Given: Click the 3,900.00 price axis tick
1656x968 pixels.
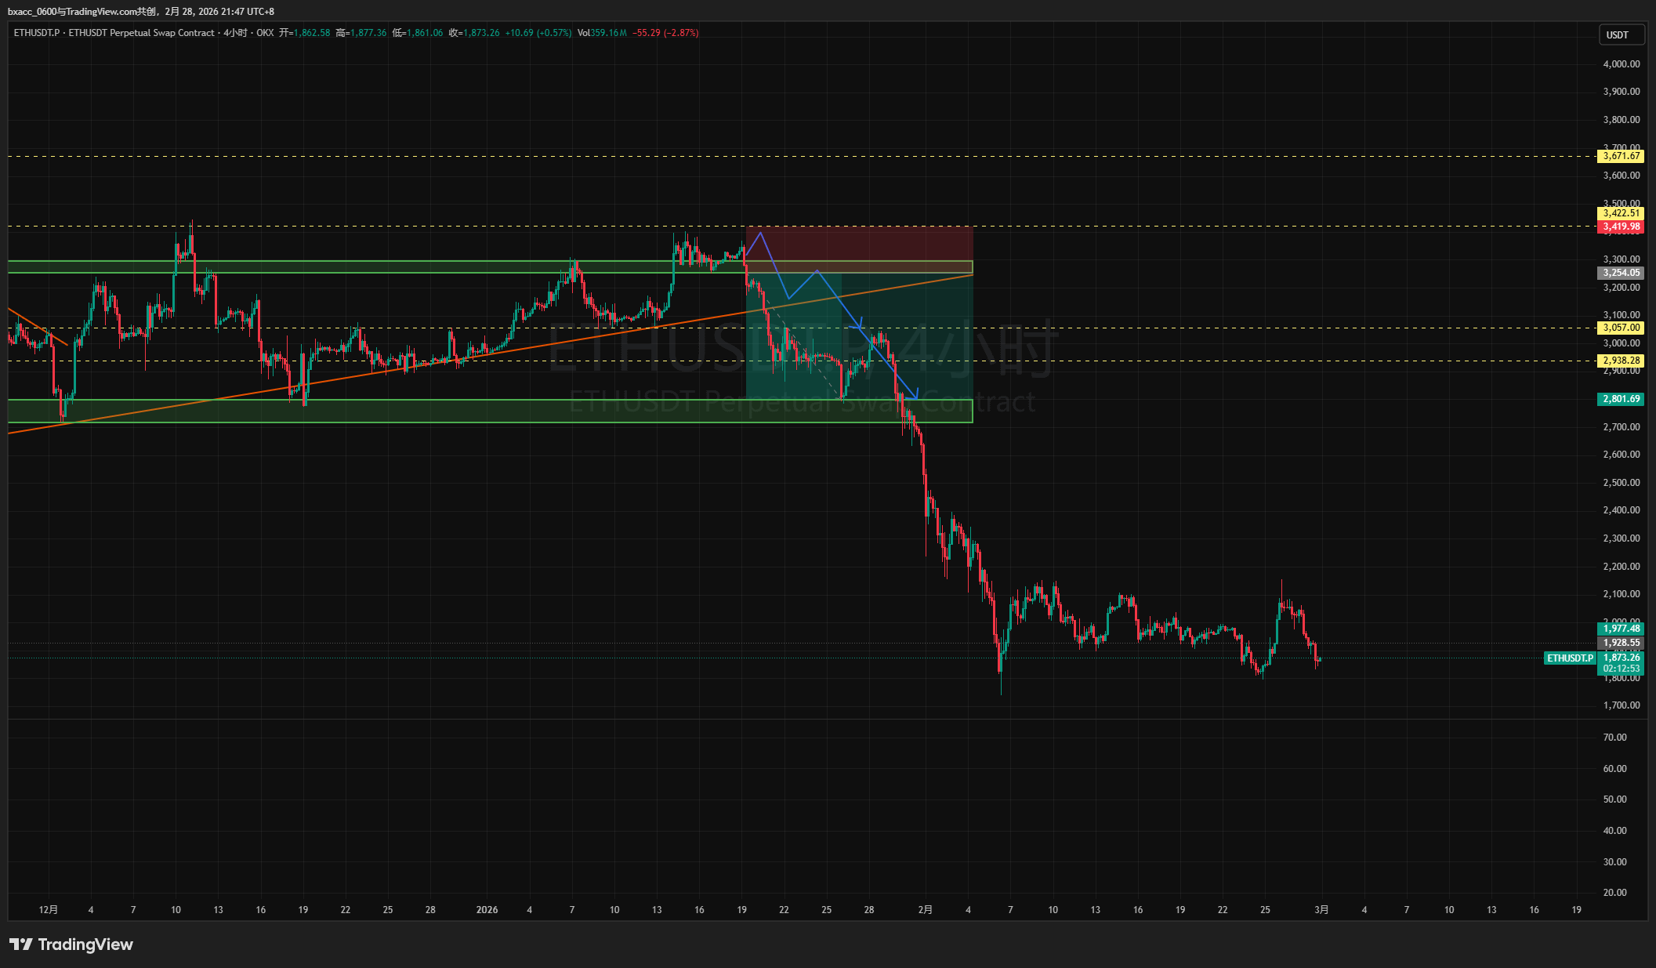Looking at the screenshot, I should (x=1621, y=92).
